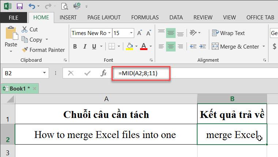Click the Redo arrow icon
The height and width of the screenshot is (157, 278).
pos(48,7)
